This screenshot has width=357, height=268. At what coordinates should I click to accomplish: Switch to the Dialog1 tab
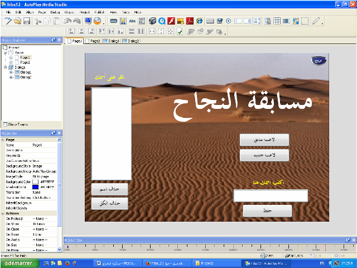tap(114, 41)
